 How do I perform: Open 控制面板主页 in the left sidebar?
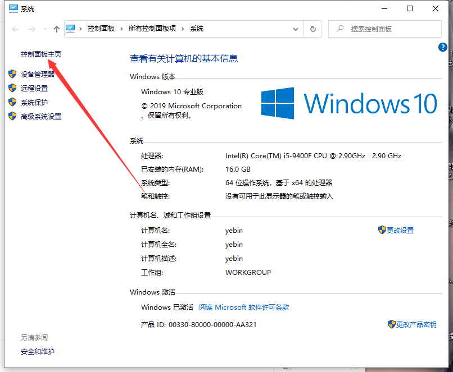pyautogui.click(x=40, y=54)
